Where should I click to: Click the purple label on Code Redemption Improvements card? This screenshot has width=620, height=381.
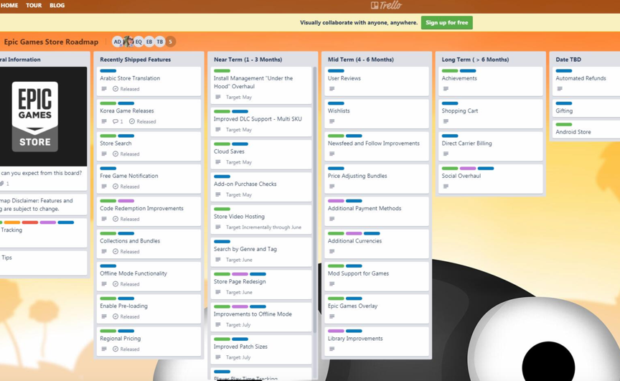coord(126,201)
